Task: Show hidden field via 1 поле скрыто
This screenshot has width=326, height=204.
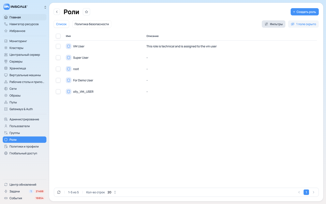Action: coord(303,24)
